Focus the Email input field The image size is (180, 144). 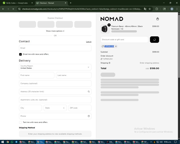tap(55, 48)
